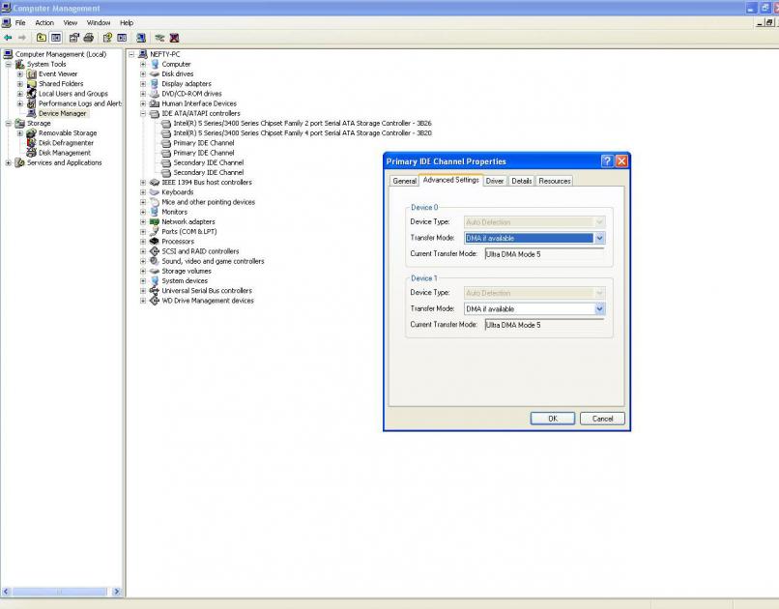Click the Processors icon in device list
Image resolution: width=779 pixels, height=609 pixels.
155,242
